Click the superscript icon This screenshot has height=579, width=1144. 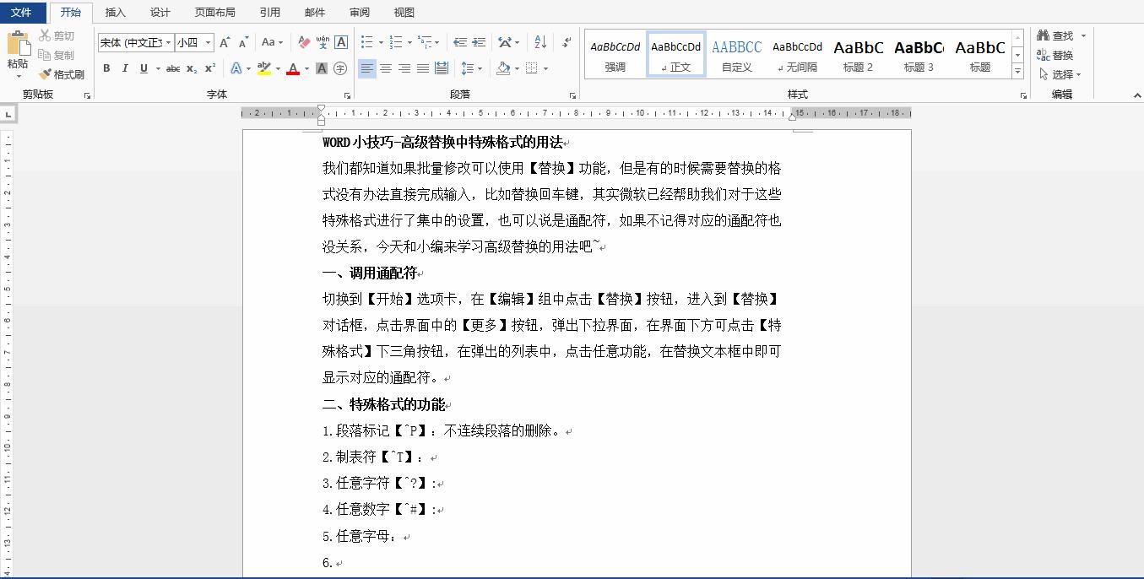(209, 68)
